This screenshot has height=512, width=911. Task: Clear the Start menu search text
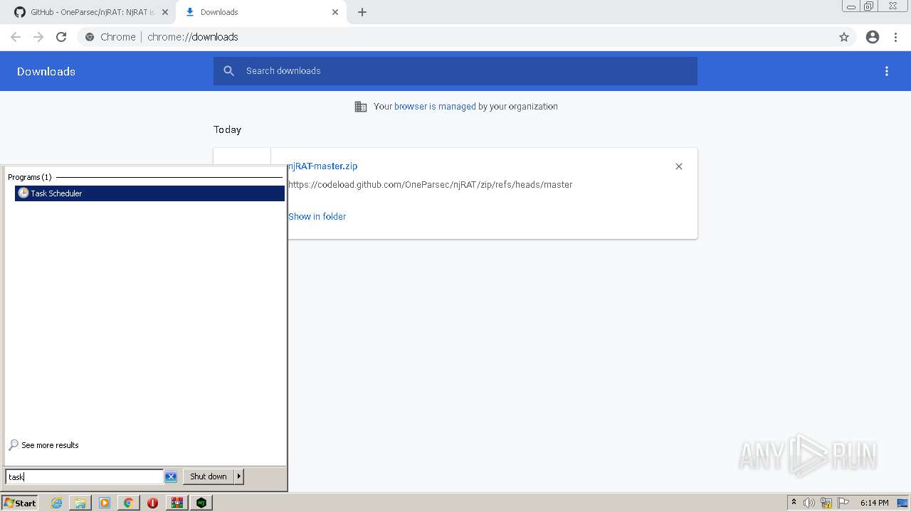click(x=171, y=477)
